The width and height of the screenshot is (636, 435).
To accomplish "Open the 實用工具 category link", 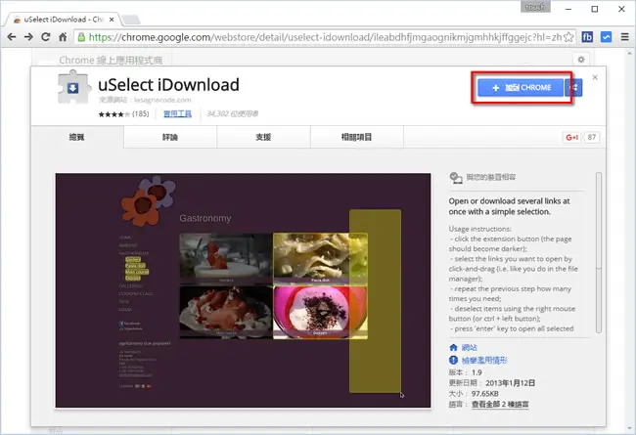I will pos(177,114).
